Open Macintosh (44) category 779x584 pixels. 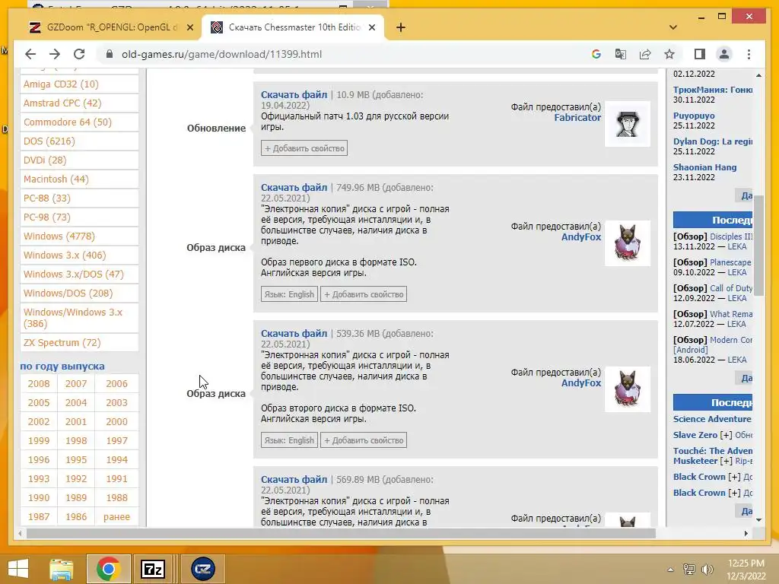tap(56, 179)
